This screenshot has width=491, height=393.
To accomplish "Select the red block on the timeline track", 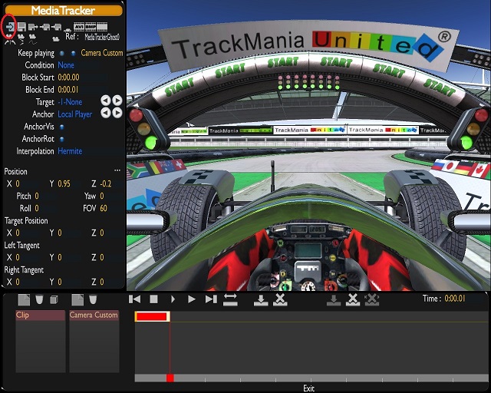I will 152,316.
